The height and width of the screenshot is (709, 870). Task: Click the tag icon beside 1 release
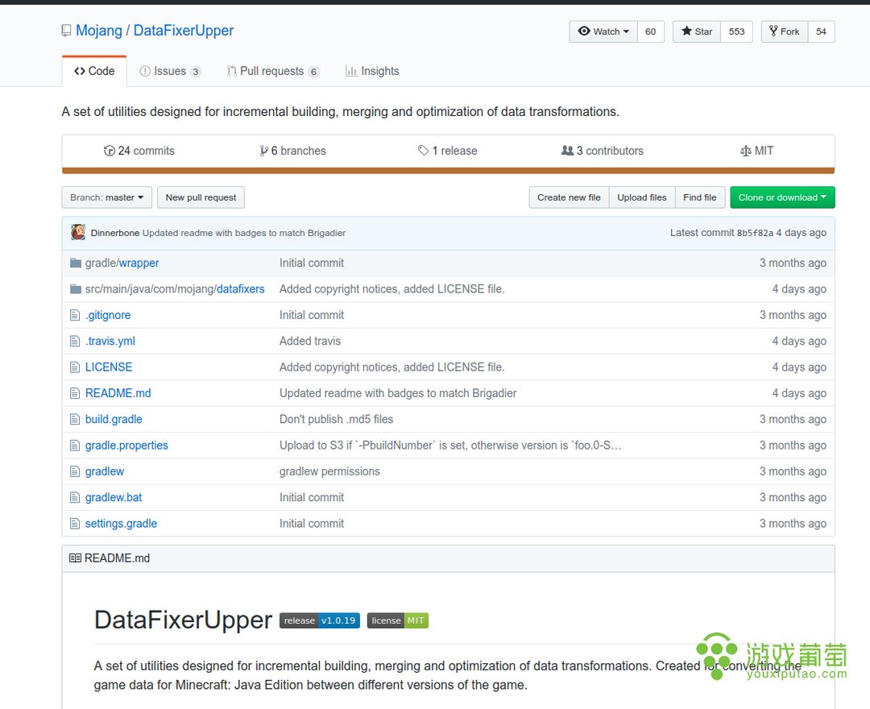point(424,151)
